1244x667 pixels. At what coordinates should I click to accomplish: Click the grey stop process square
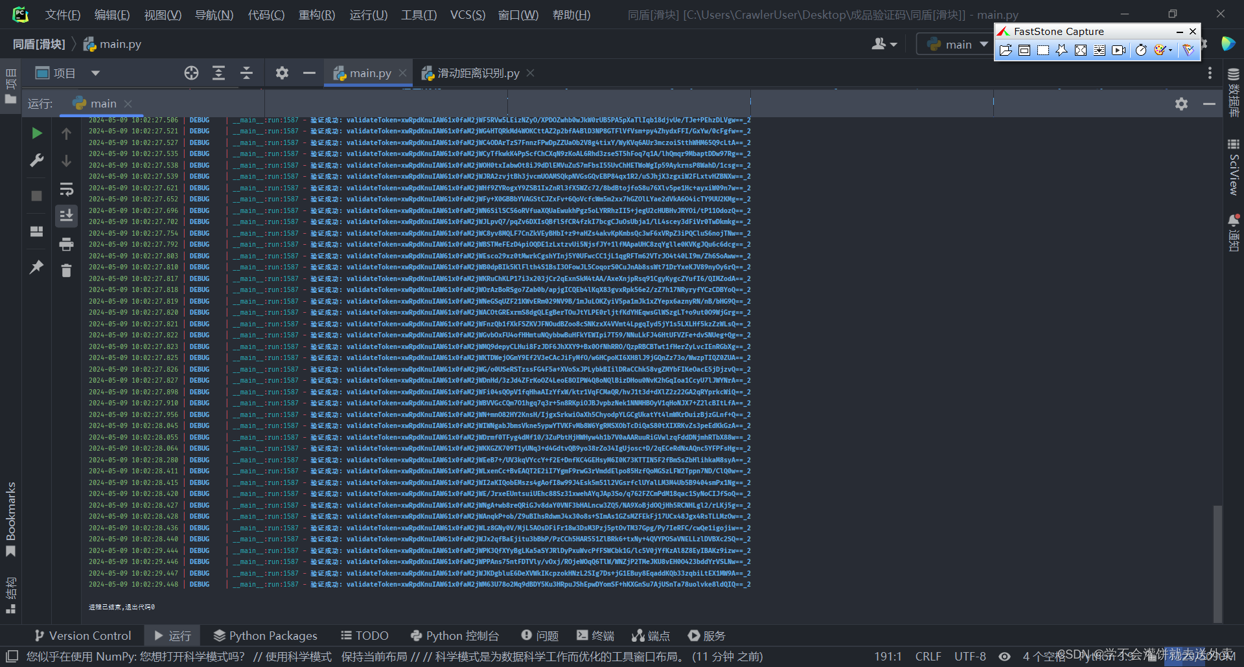37,196
